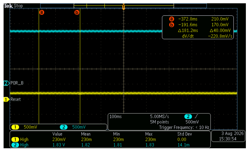The height and width of the screenshot is (151, 250).
Task: Click cursor b voltage 170.0mV
Action: [220, 25]
